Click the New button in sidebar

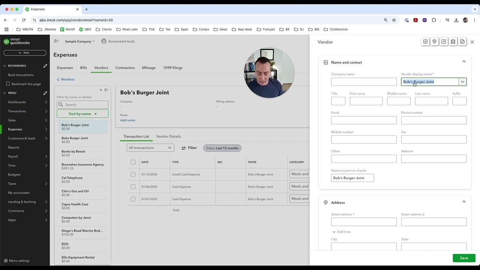point(25,52)
